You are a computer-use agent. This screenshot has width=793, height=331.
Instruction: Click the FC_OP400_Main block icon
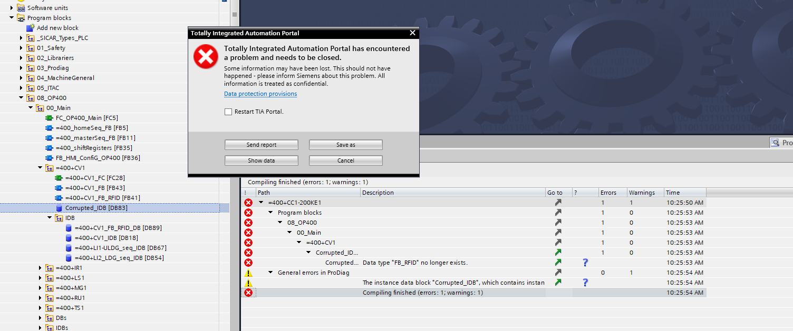click(x=50, y=118)
